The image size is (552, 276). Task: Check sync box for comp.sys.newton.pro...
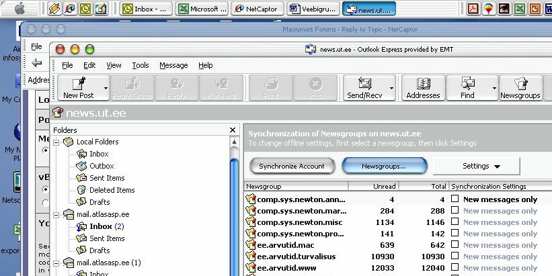pyautogui.click(x=455, y=233)
